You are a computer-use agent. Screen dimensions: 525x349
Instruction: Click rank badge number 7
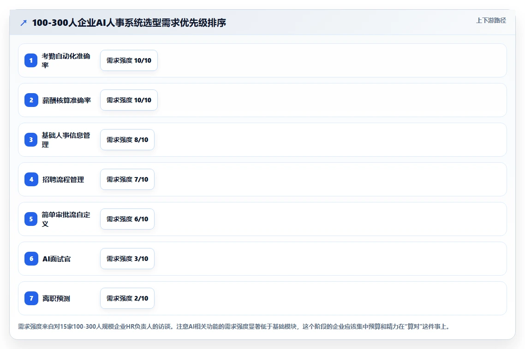[31, 298]
